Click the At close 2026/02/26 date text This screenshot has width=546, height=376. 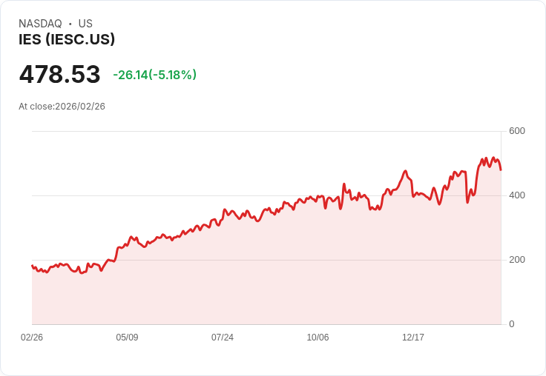(x=62, y=107)
